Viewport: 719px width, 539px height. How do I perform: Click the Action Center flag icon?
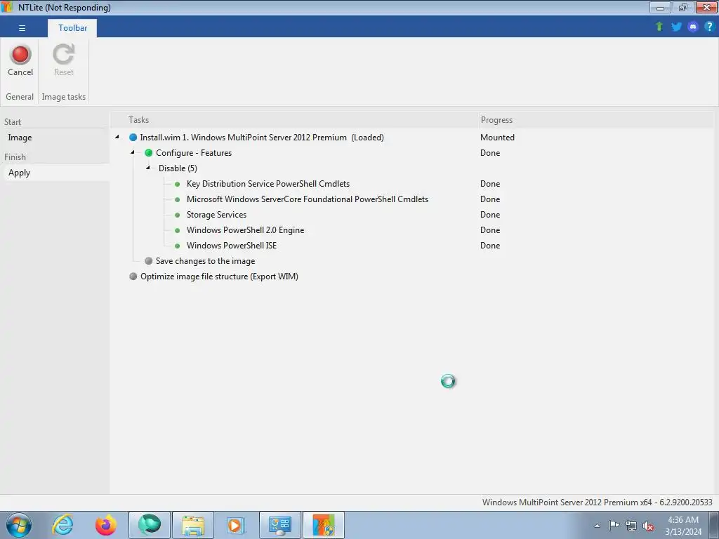point(614,525)
